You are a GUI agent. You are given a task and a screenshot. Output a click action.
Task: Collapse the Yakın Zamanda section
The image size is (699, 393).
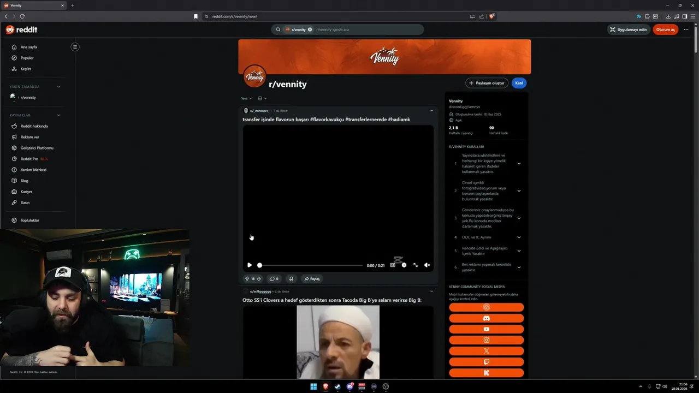[58, 87]
